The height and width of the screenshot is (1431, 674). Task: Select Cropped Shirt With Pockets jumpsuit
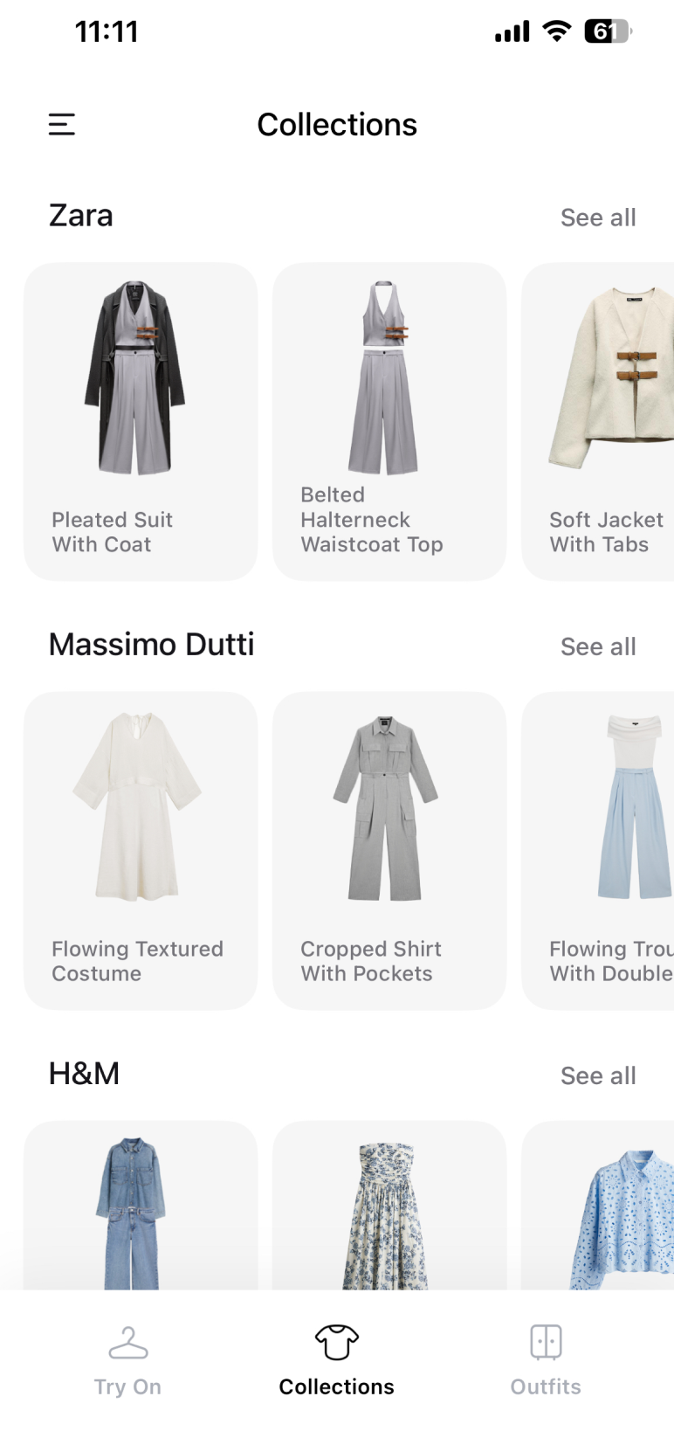(389, 851)
